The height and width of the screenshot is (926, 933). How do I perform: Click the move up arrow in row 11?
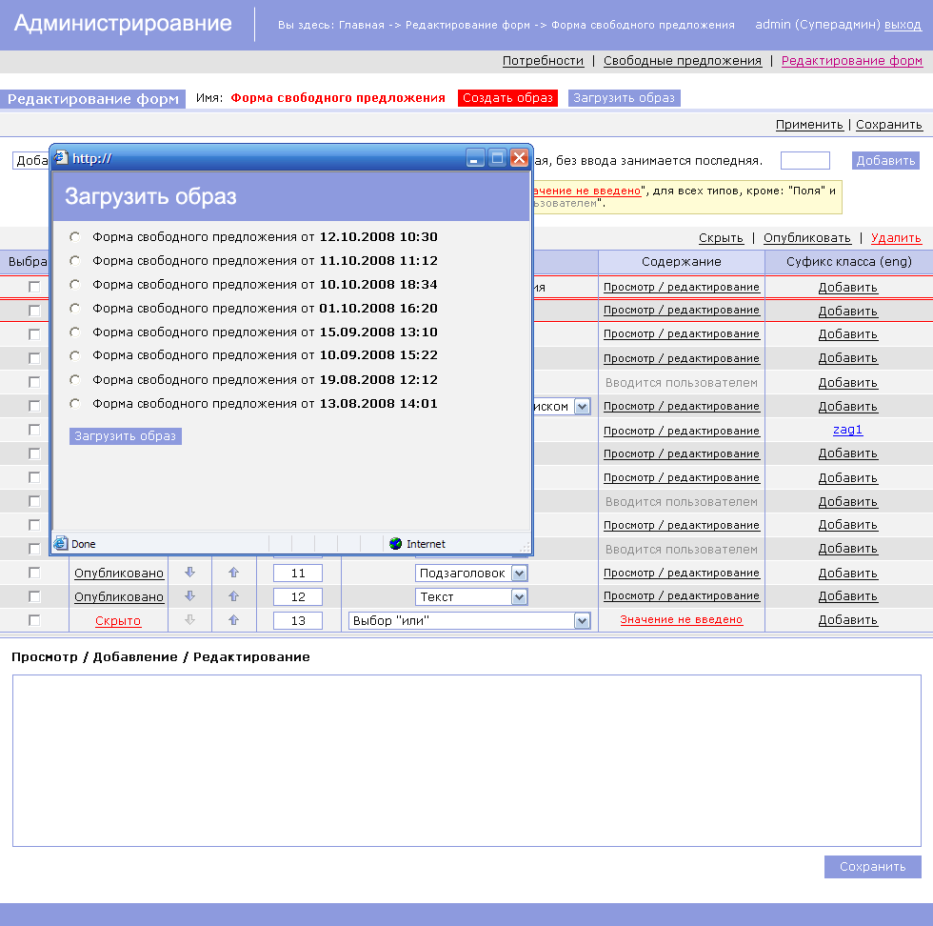(x=233, y=573)
